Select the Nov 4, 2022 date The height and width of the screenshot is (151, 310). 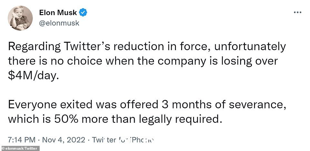coord(64,140)
